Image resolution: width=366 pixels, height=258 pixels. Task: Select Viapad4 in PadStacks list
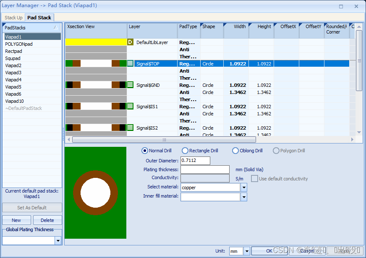pos(32,80)
